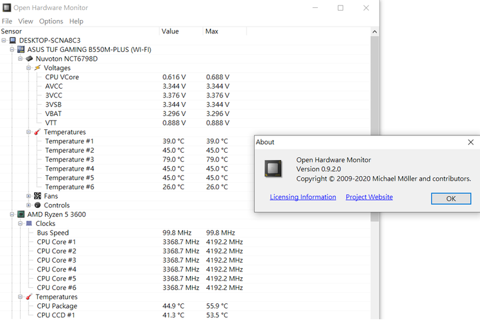Collapse the DESKTOP-SCNA8C3 tree node
The image size is (480, 324).
[4, 41]
